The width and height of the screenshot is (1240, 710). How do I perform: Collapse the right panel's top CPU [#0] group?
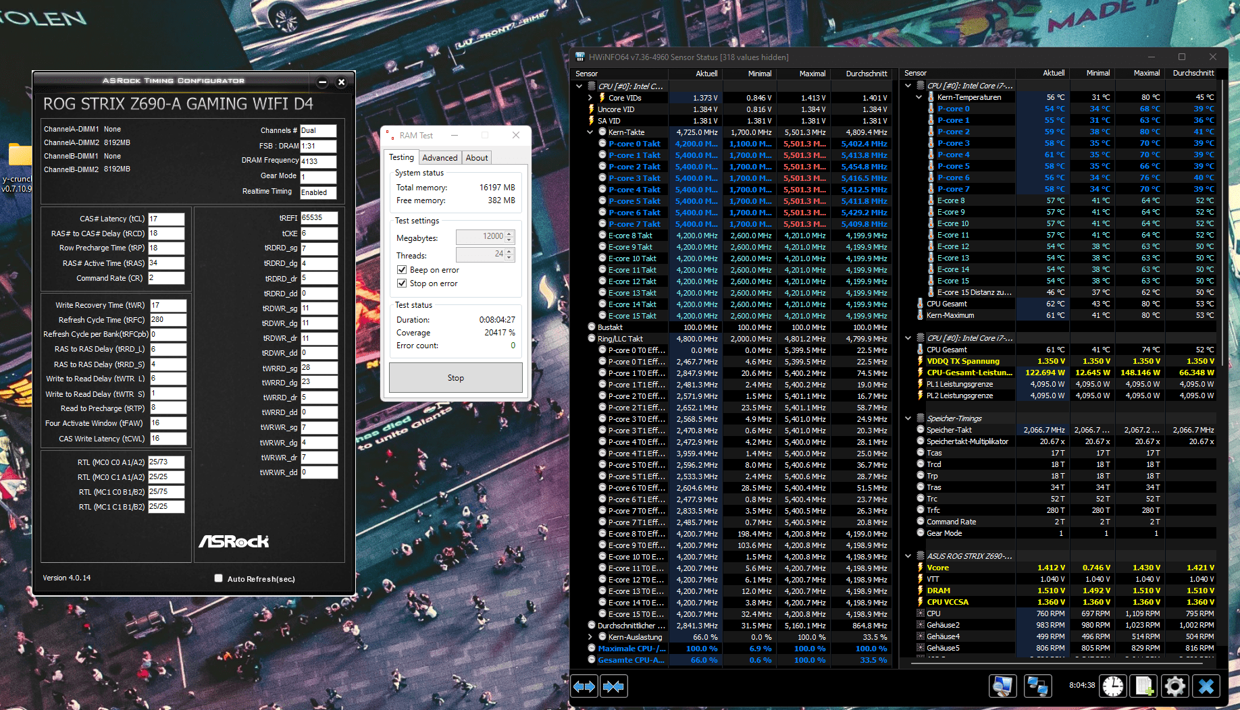click(908, 86)
